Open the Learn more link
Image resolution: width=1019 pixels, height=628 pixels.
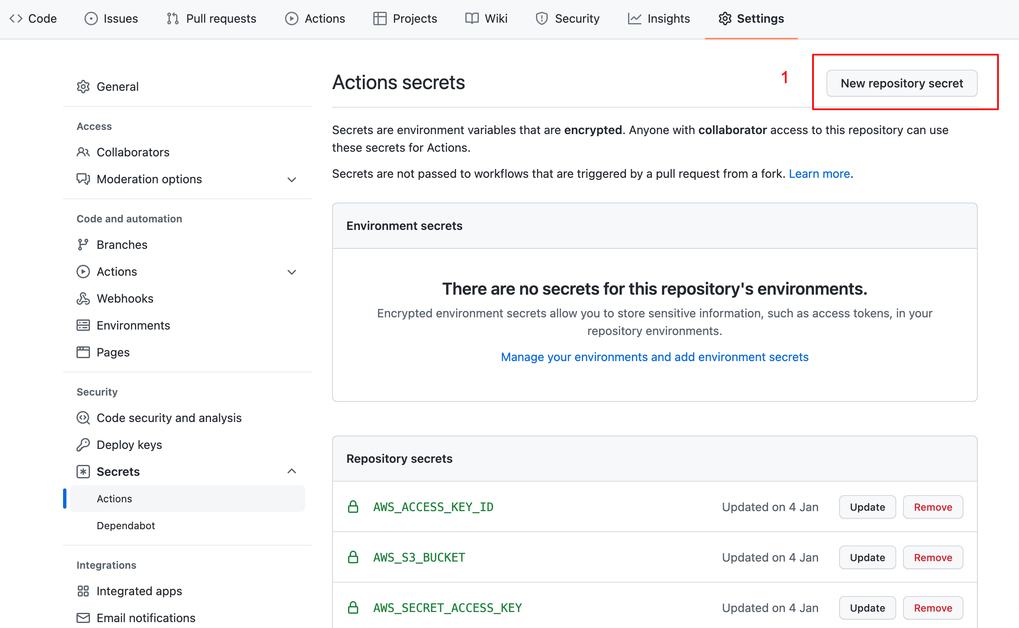(819, 174)
